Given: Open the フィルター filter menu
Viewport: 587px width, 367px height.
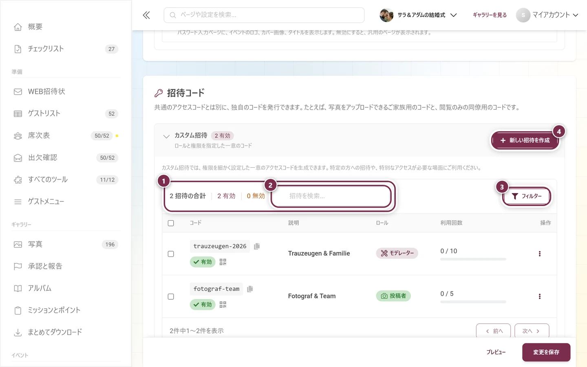Looking at the screenshot, I should 527,196.
